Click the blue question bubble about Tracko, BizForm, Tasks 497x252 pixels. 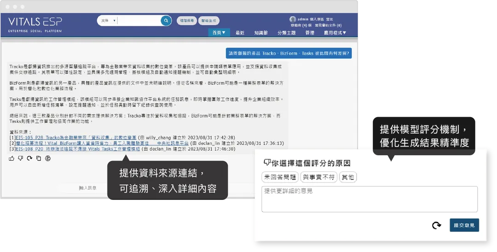(289, 53)
